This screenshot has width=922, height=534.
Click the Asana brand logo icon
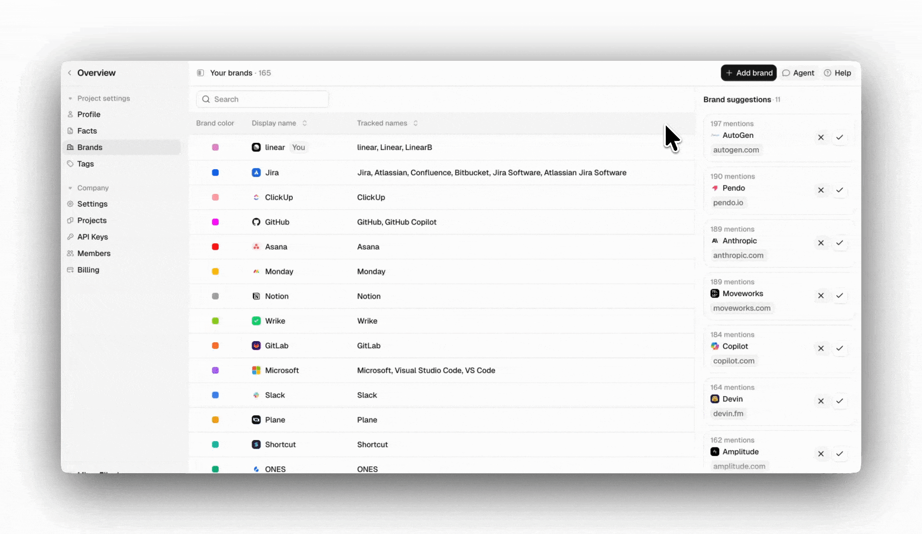256,247
